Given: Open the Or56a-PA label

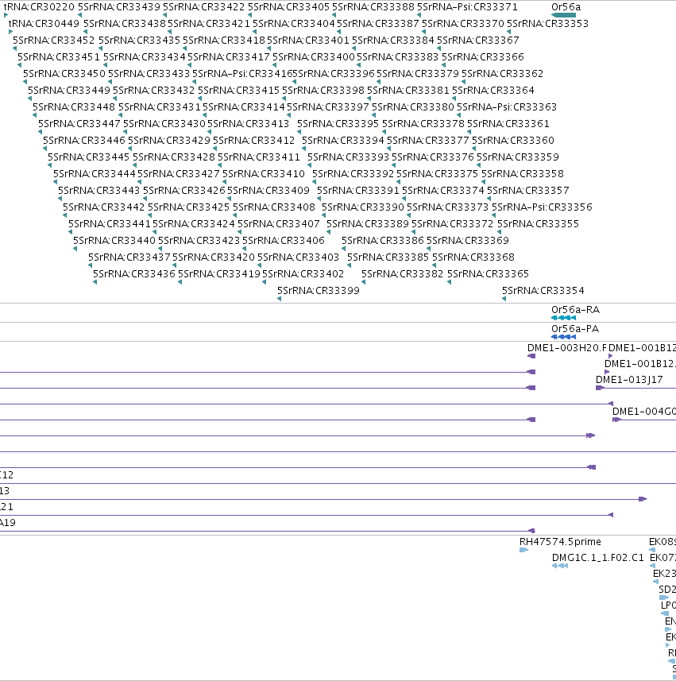Looking at the screenshot, I should pos(575,329).
